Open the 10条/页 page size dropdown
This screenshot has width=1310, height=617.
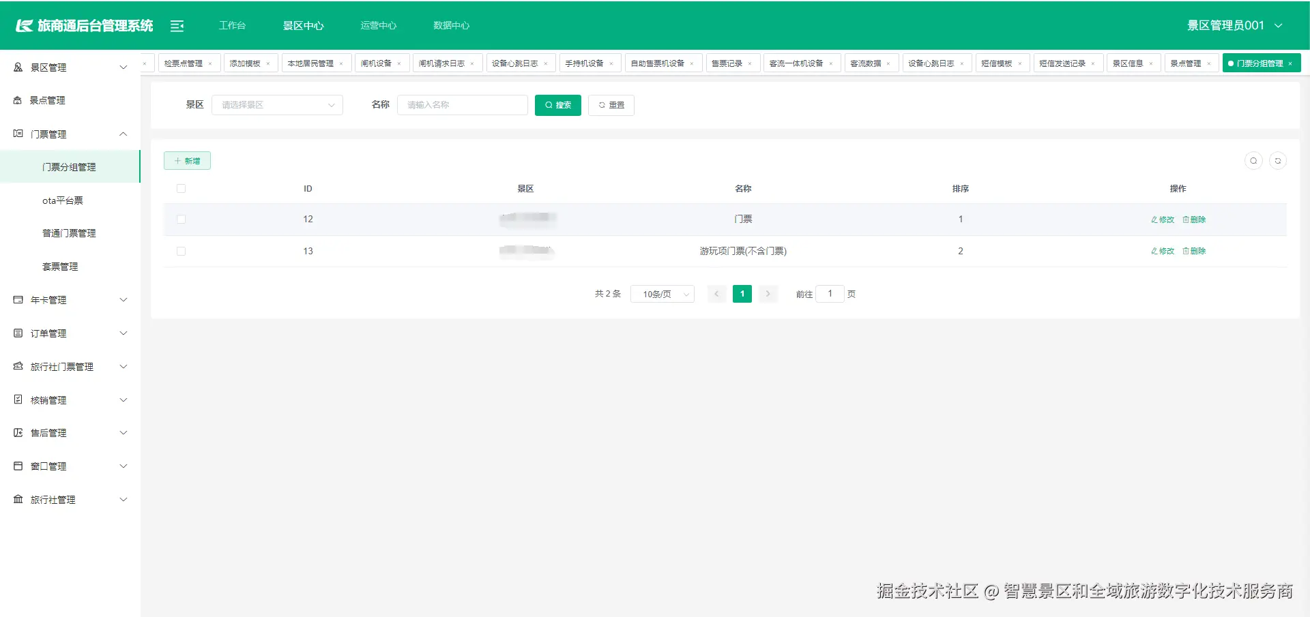662,294
